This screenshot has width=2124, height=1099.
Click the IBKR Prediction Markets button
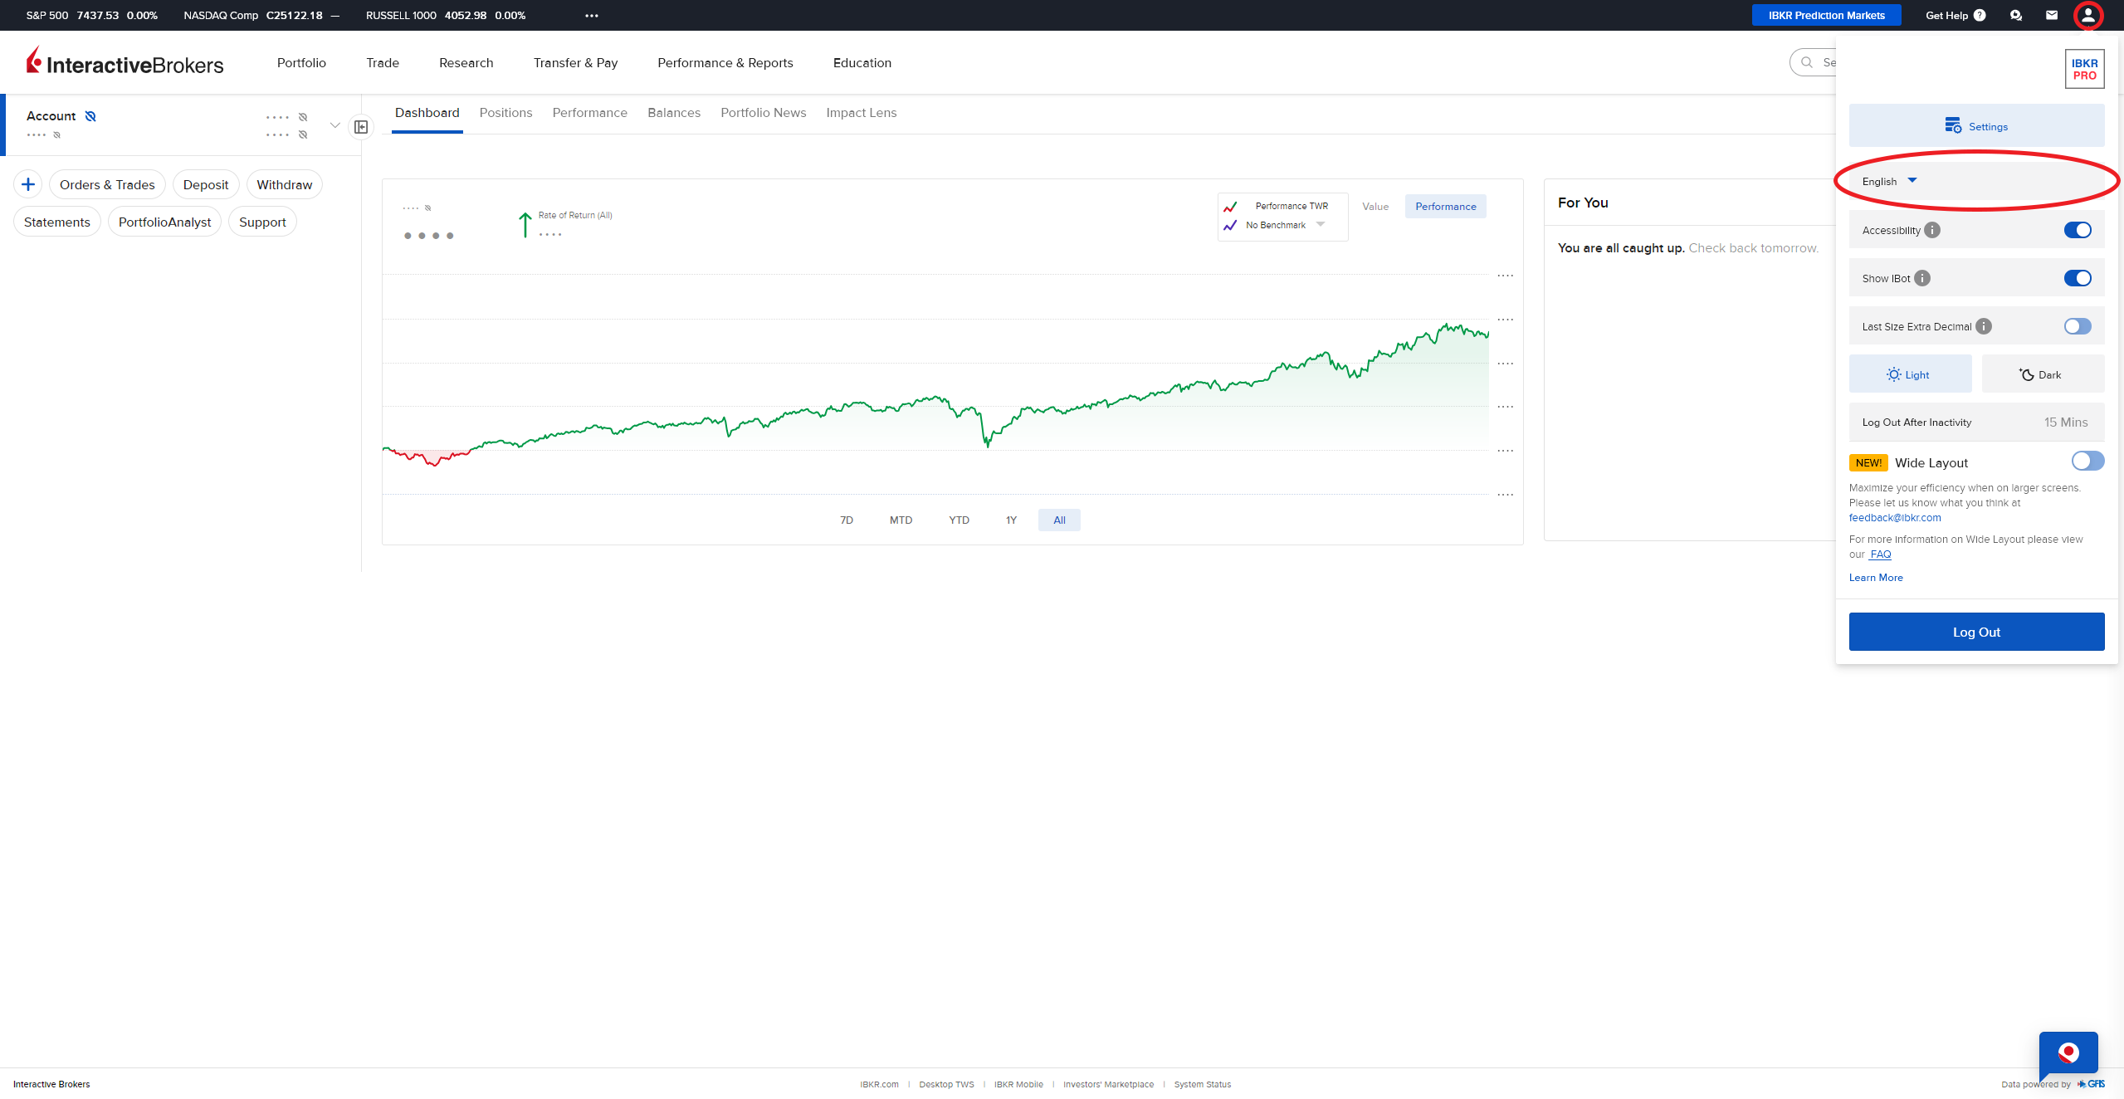pyautogui.click(x=1826, y=16)
